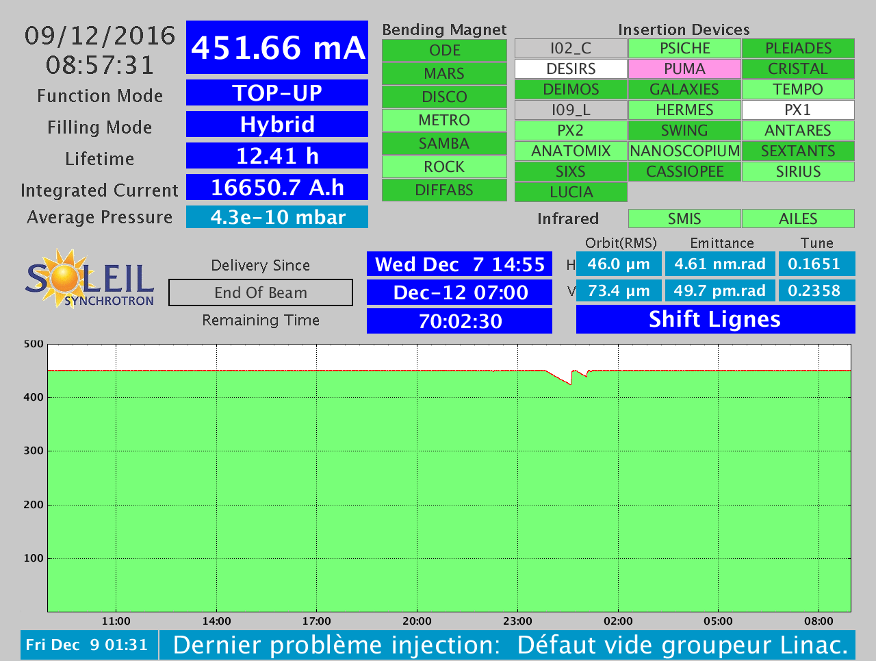This screenshot has height=661, width=876.
Task: Select the NANOSCOPIUM beamline box
Action: click(x=684, y=151)
